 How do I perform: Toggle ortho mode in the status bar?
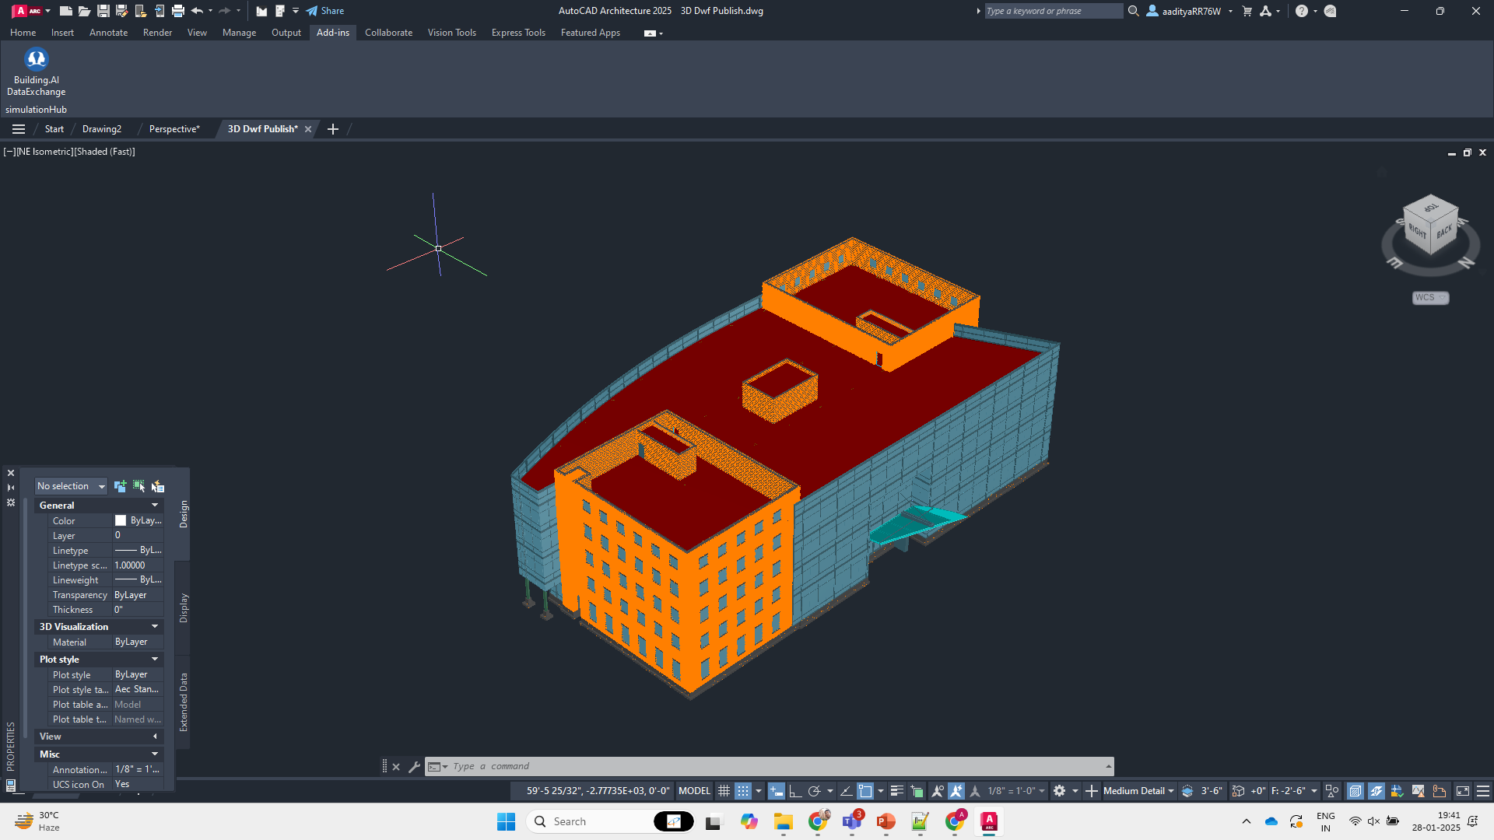[x=795, y=791]
